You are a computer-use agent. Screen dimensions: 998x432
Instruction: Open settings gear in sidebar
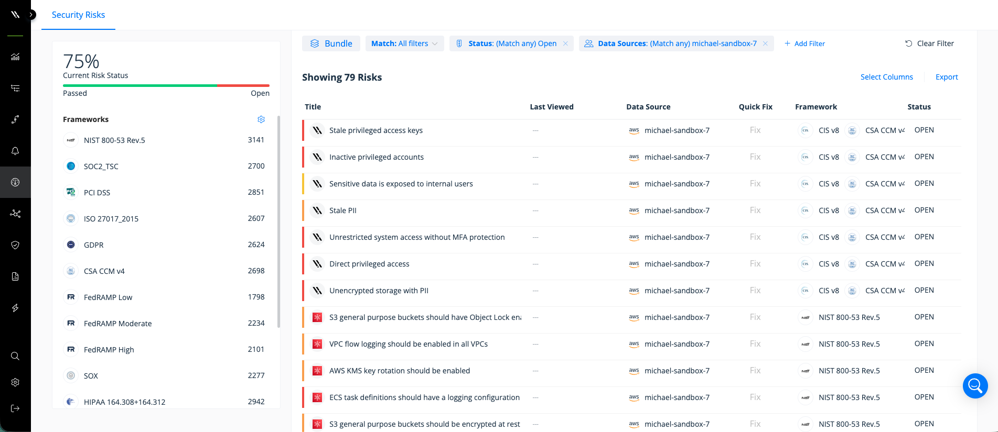tap(15, 382)
